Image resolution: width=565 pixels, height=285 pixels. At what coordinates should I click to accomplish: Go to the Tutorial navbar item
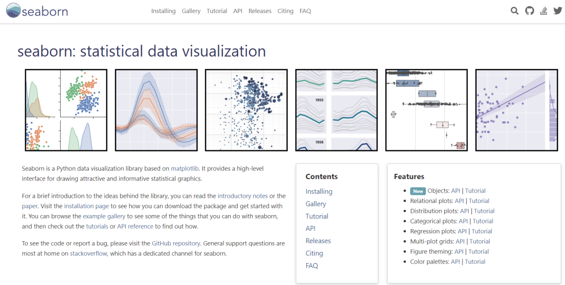click(217, 11)
